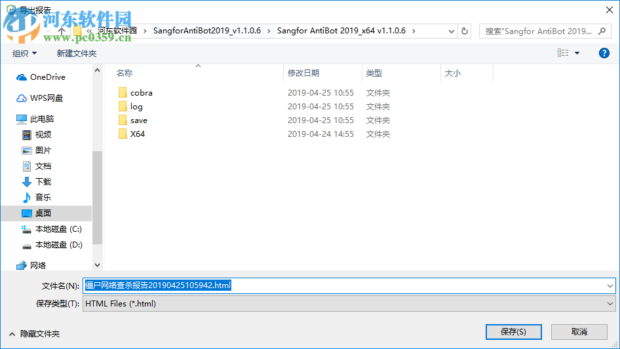Open the OneDrive cloud icon

[22, 77]
